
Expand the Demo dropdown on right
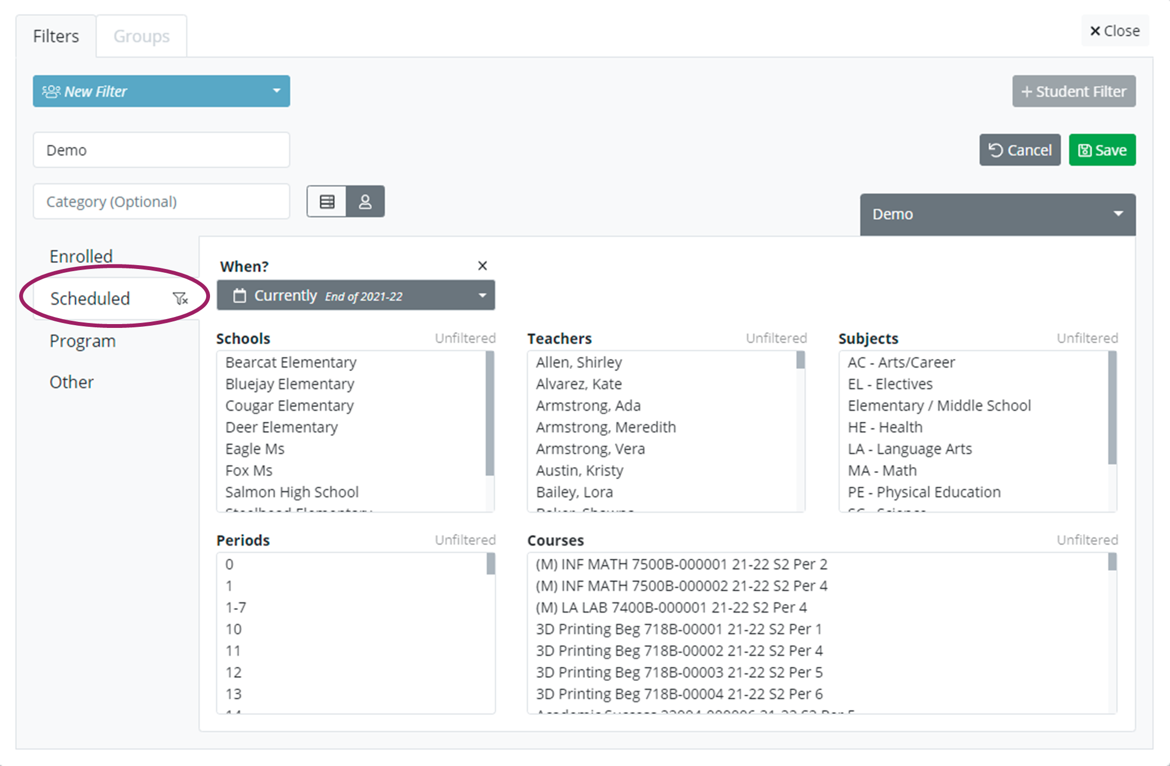[x=997, y=214]
